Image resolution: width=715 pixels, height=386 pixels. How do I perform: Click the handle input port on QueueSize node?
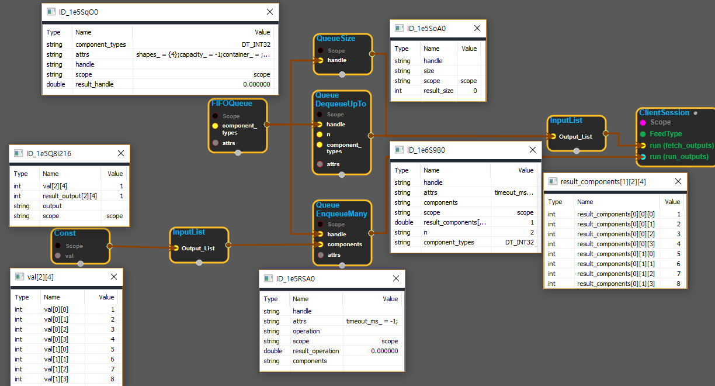coord(320,60)
